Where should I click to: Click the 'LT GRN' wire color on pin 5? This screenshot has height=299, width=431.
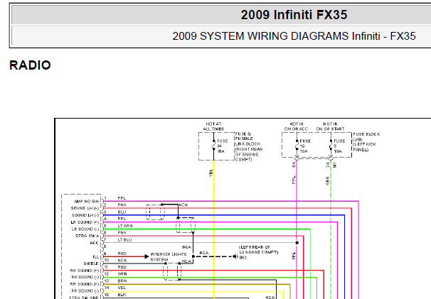click(x=125, y=226)
